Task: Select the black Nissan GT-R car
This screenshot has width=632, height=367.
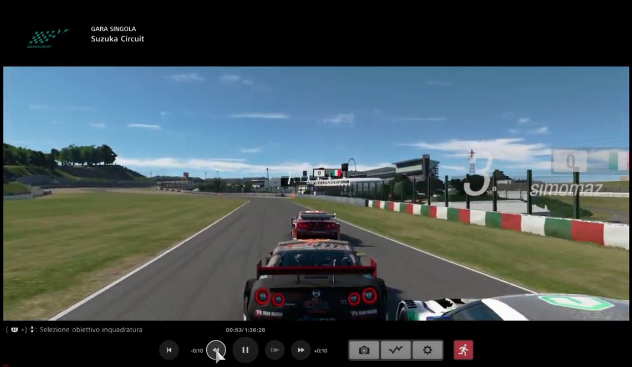Action: click(315, 280)
